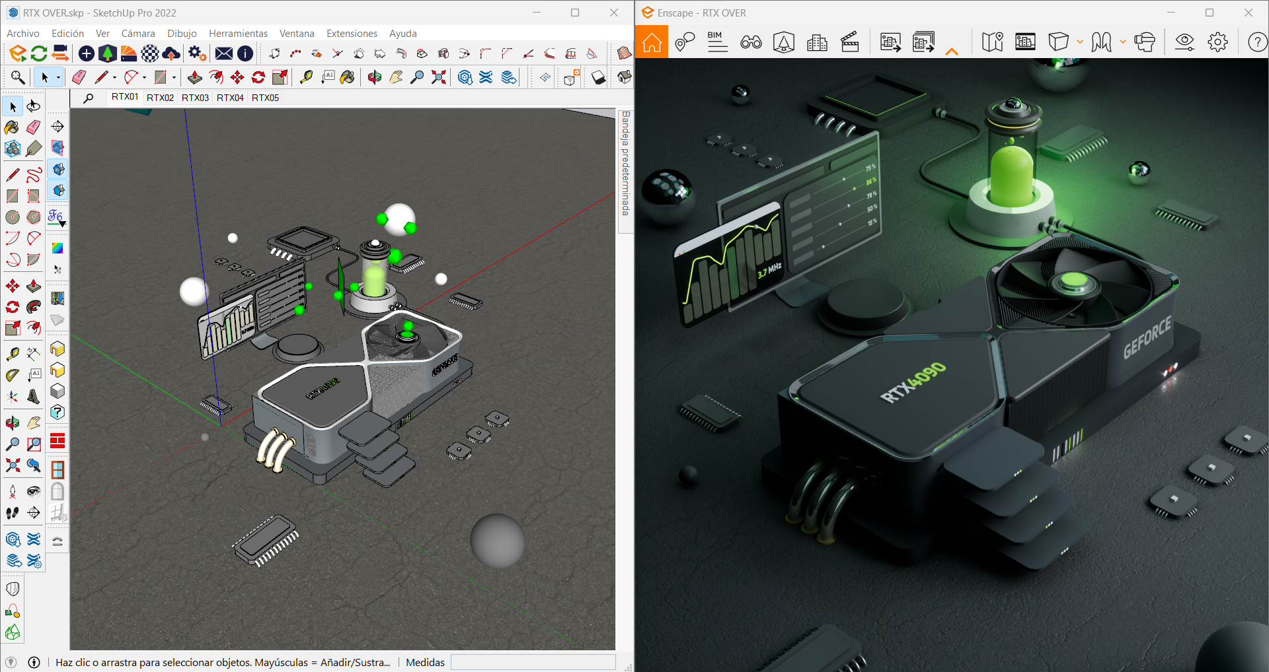Click the Medidas input field
The width and height of the screenshot is (1269, 672).
click(x=533, y=662)
